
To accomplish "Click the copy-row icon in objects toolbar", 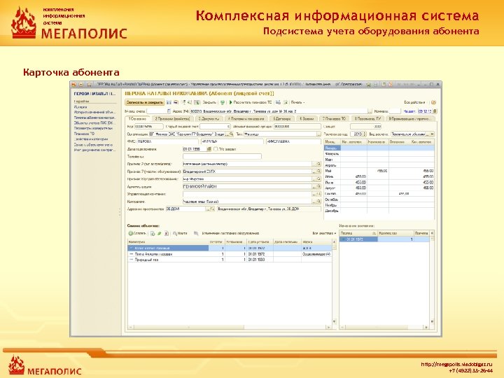I will point(153,233).
